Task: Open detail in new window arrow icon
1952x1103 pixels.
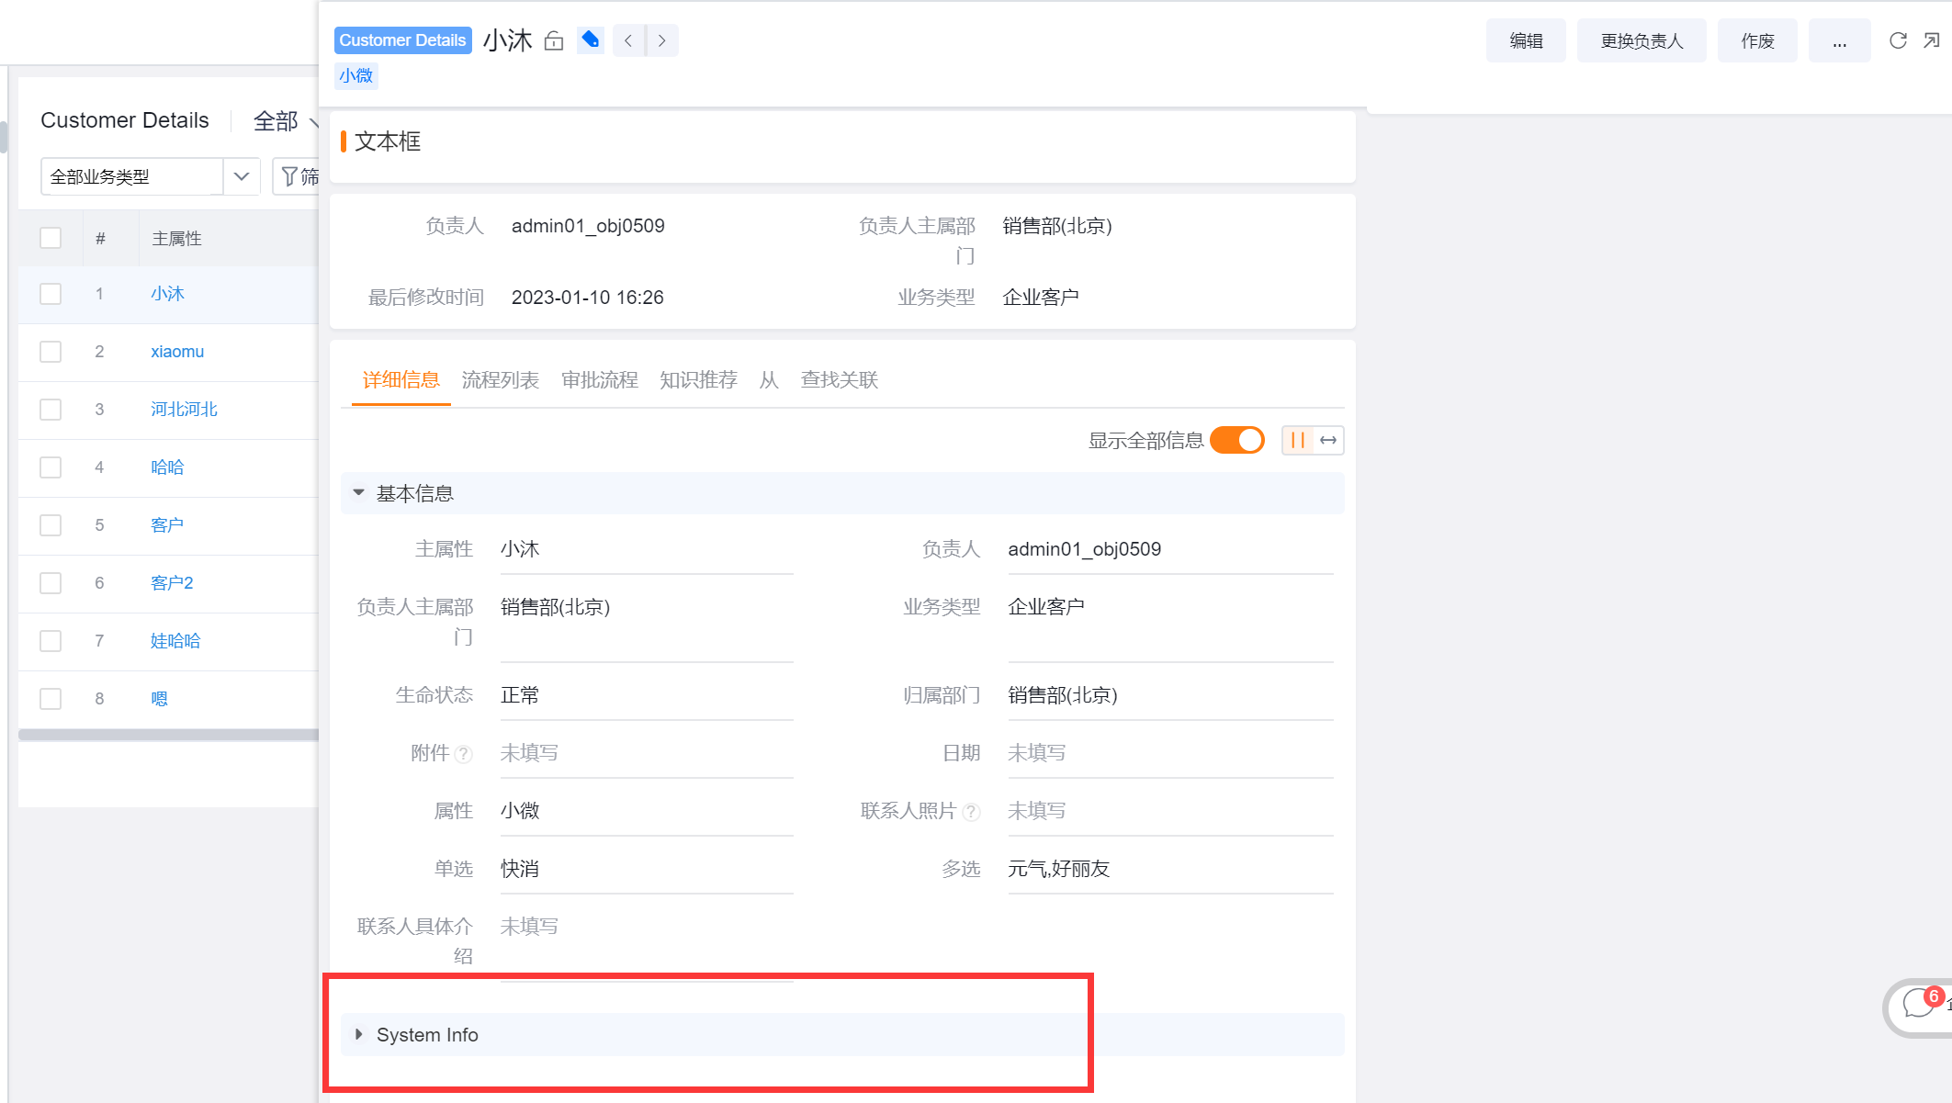Action: (1931, 40)
